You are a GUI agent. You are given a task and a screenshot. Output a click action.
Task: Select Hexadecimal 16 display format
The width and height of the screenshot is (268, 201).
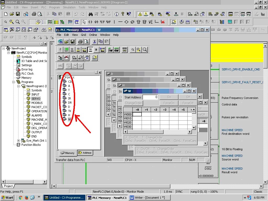pos(90,50)
